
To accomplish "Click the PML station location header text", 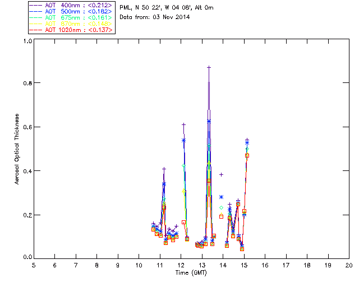I will pos(167,8).
